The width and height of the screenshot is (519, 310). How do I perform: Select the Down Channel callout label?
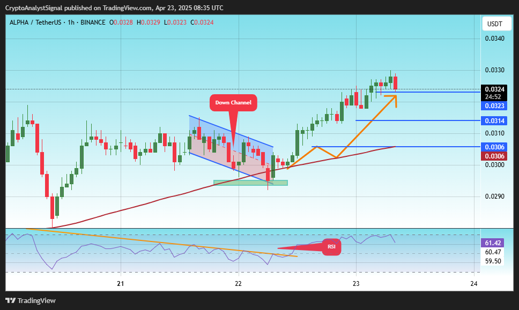[x=233, y=102]
